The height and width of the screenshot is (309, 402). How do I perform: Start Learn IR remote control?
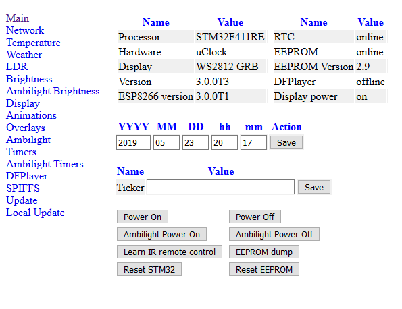click(x=170, y=252)
